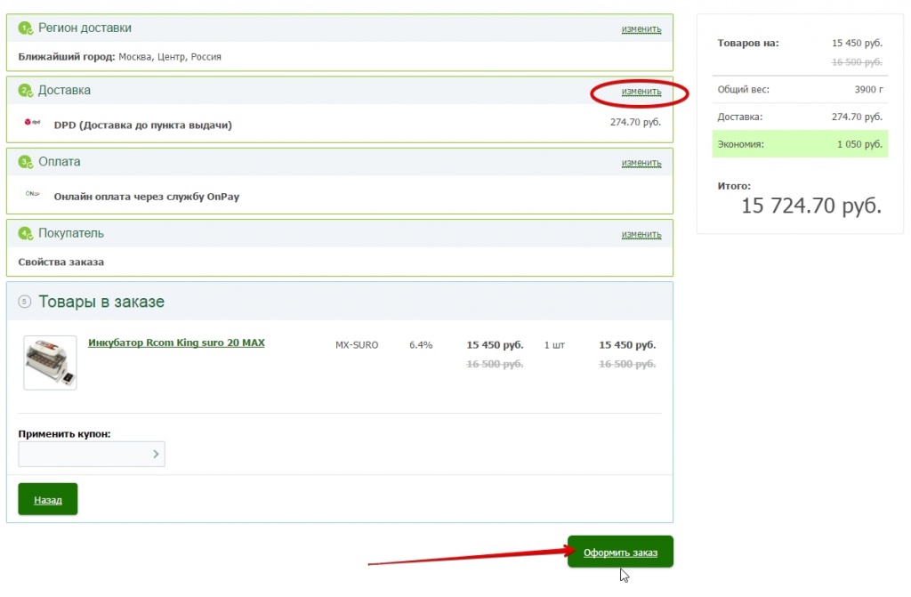Viewport: 911px width, 597px height.
Task: Click the step 4 Покупатель check icon
Action: tap(25, 234)
